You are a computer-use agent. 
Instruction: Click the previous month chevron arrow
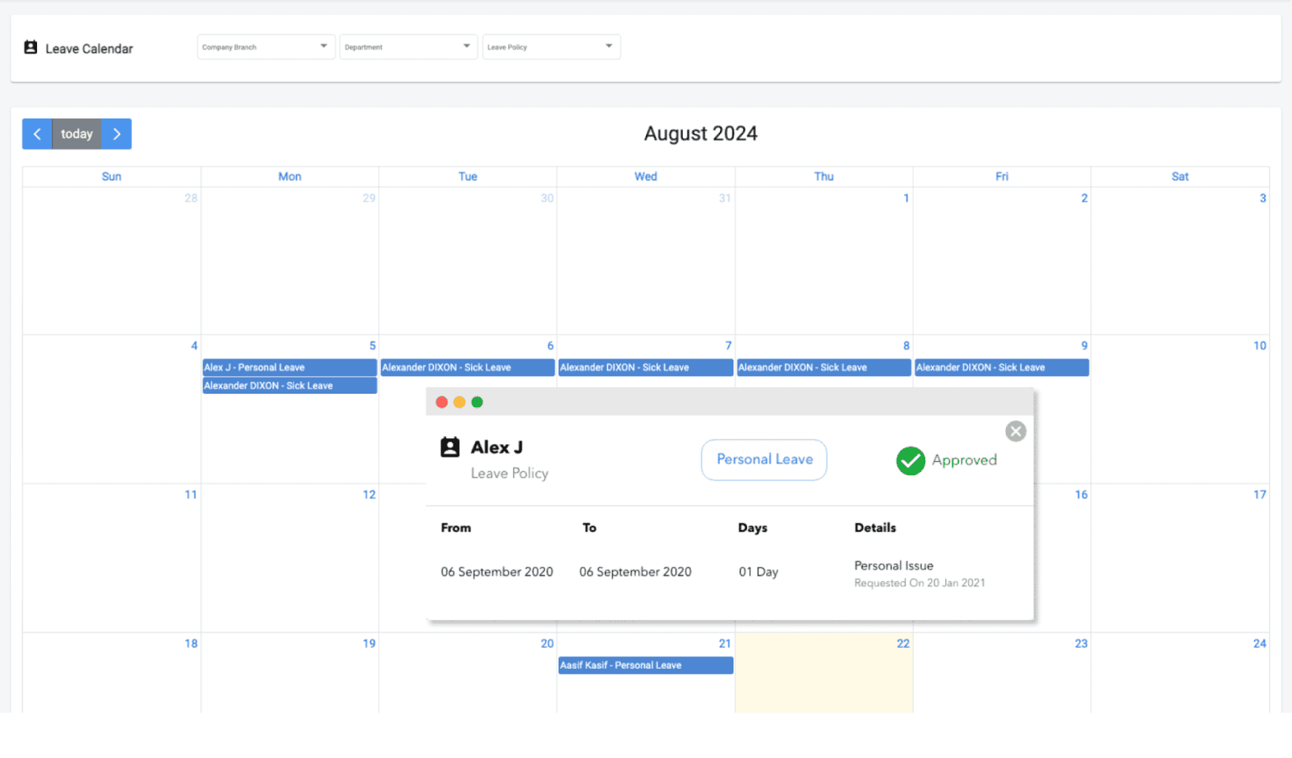pyautogui.click(x=37, y=134)
